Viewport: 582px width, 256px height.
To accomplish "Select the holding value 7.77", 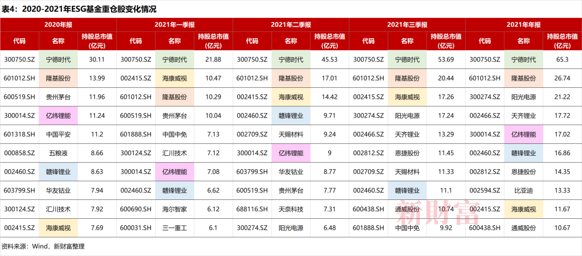I will tap(330, 191).
